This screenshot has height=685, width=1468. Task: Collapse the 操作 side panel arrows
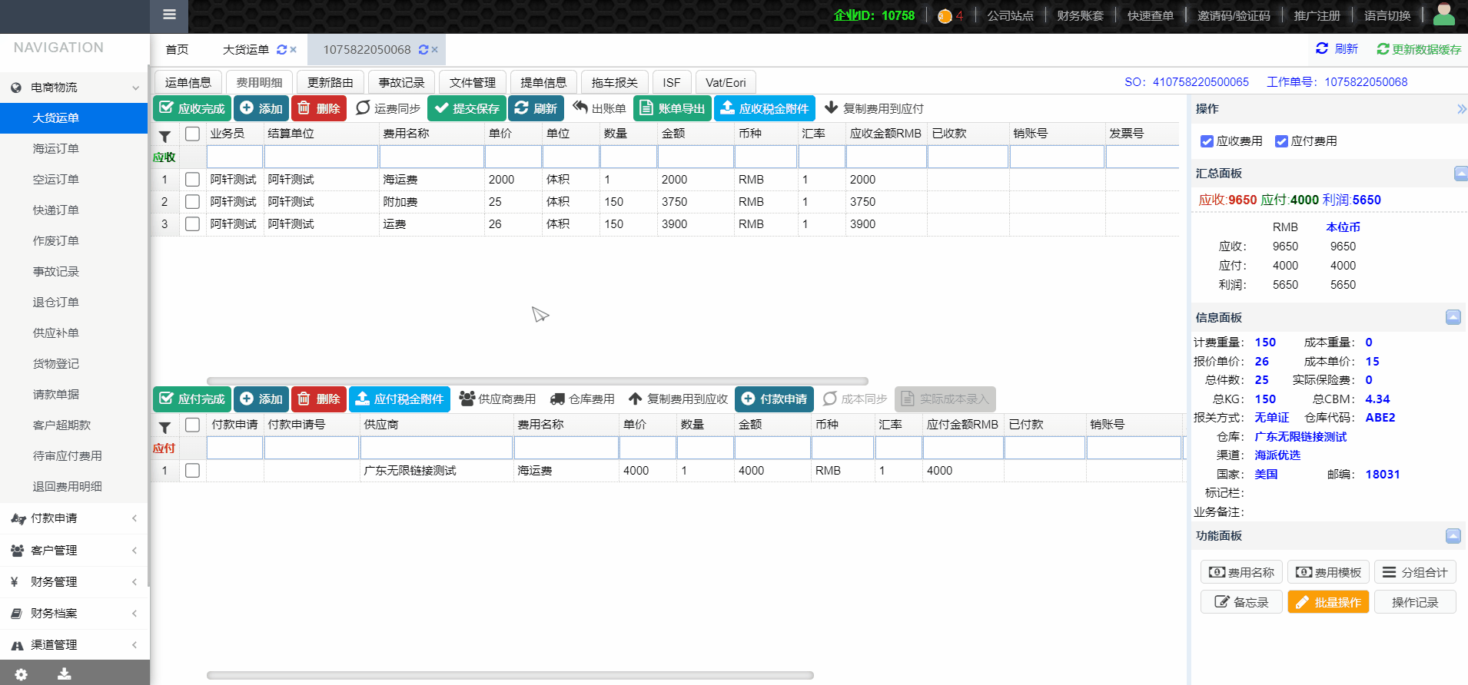1461,109
